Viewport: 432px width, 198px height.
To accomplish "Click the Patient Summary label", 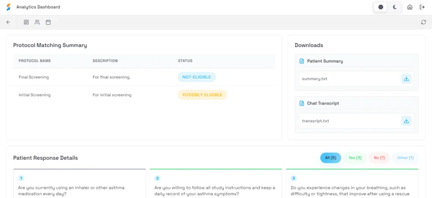I will pyautogui.click(x=325, y=61).
